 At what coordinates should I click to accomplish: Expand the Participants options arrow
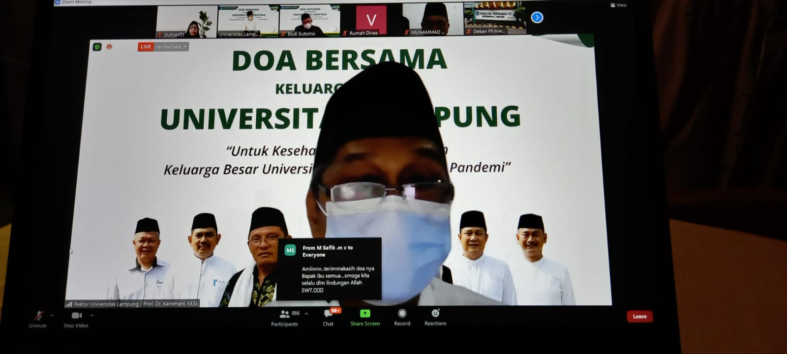[306, 314]
